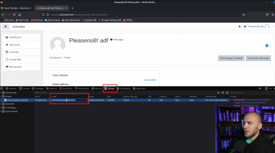Pick an element with DevTools picker icon
The image size is (275, 153).
pos(2,89)
